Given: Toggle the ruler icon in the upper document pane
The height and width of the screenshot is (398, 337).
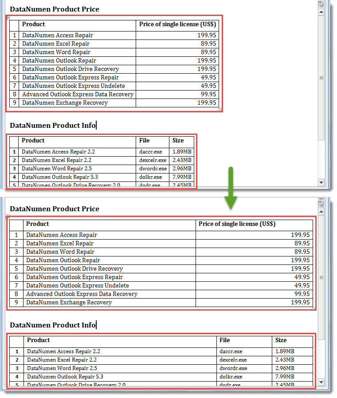Looking at the screenshot, I should point(321,4).
